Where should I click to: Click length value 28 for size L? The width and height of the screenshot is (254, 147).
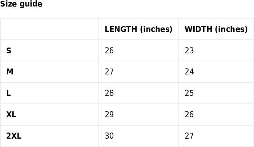pyautogui.click(x=109, y=93)
